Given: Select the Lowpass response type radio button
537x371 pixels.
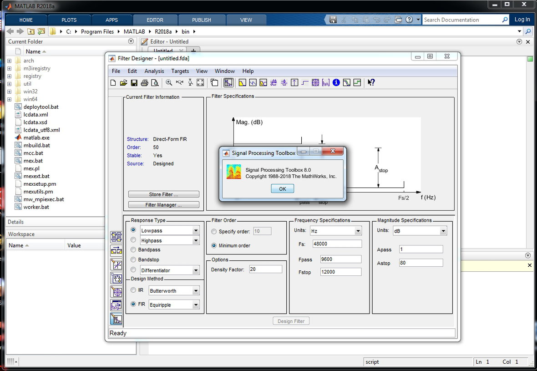Looking at the screenshot, I should tap(133, 229).
